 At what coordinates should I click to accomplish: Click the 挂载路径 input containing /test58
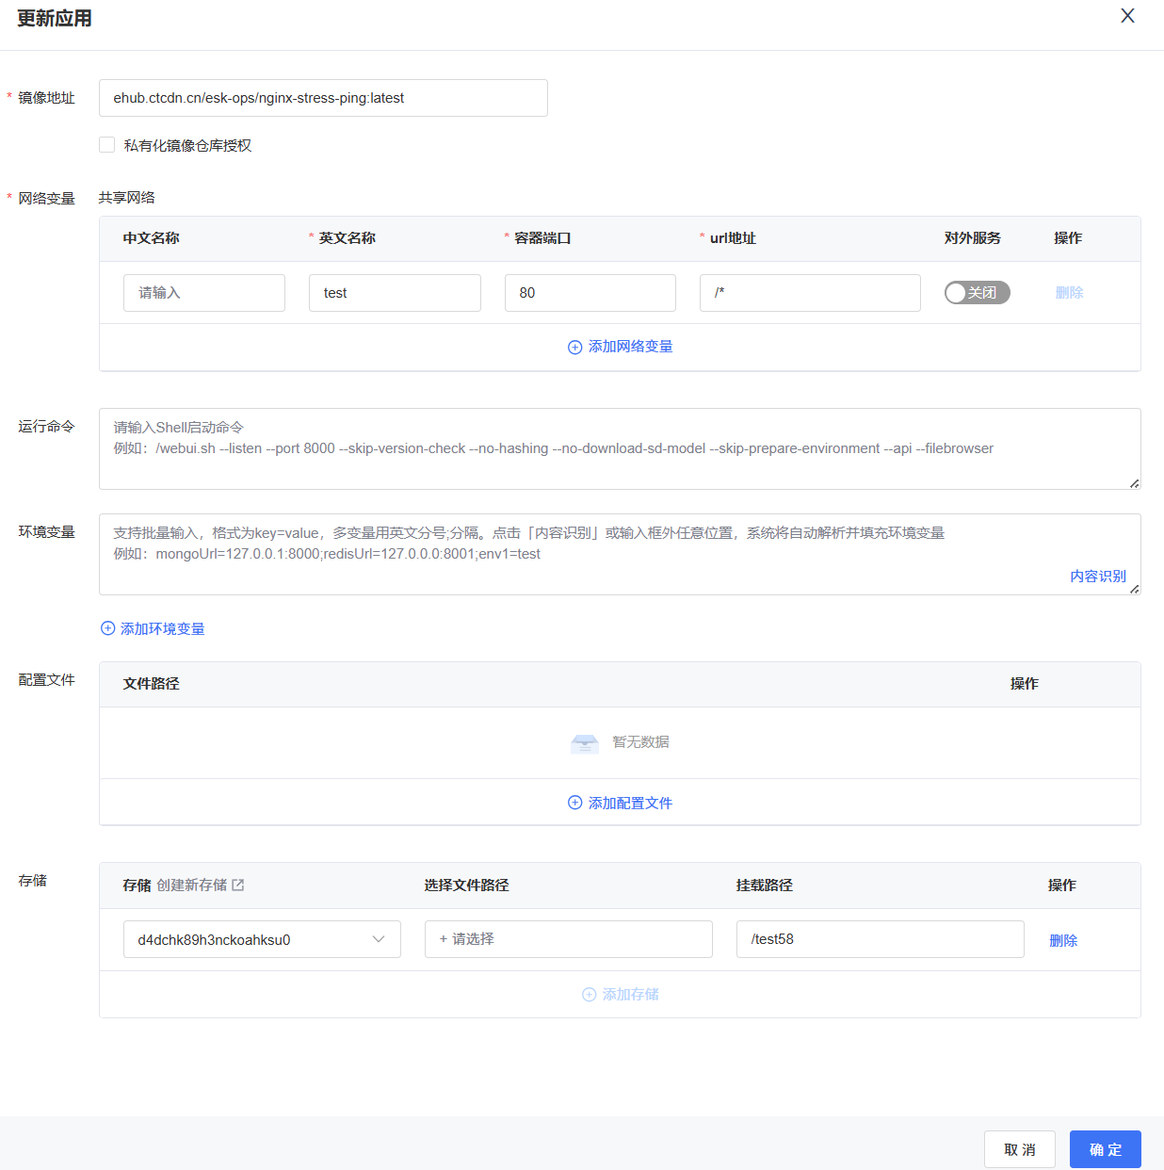pos(881,939)
